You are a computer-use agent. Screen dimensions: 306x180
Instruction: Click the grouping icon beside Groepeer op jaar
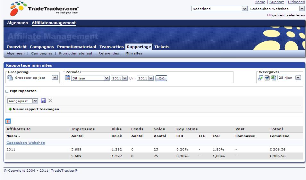(10, 78)
